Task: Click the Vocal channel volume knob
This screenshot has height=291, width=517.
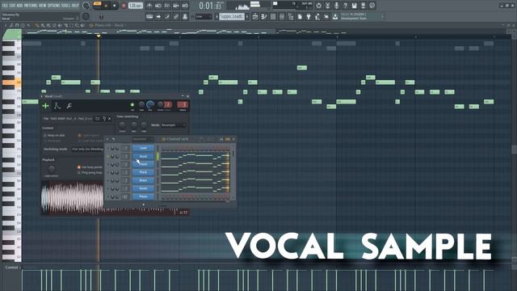Action: 150,105
